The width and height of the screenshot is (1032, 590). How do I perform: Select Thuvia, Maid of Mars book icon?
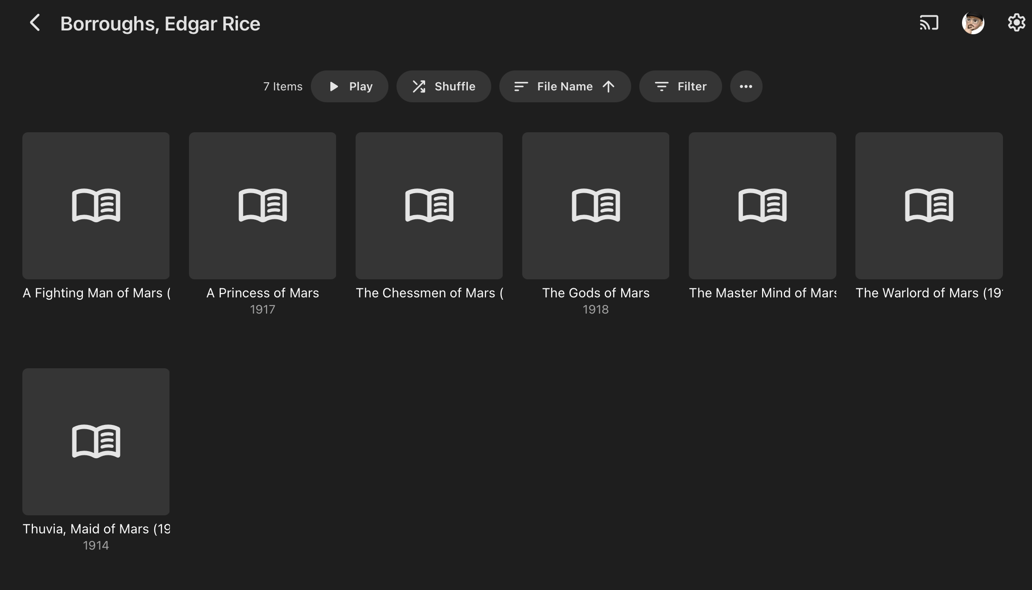click(x=96, y=442)
